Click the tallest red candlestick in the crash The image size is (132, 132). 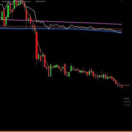click(36, 46)
